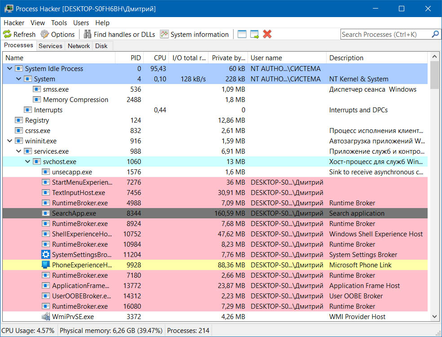442x337 pixels.
Task: Click CPU Usage in the status bar
Action: (28, 331)
